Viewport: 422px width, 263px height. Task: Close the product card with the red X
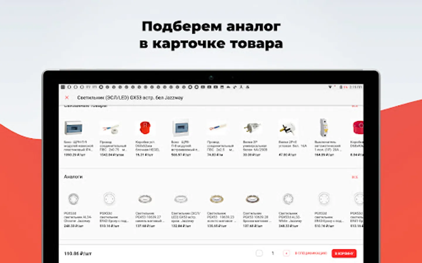click(x=67, y=97)
